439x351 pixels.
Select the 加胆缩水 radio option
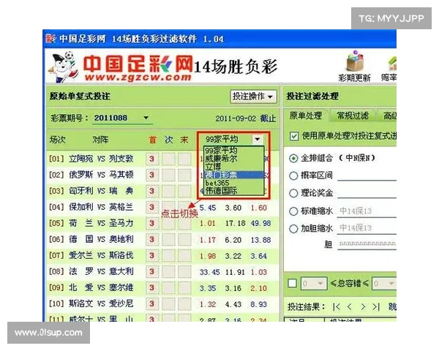click(x=293, y=229)
